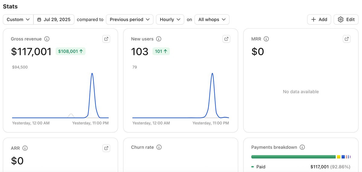Click Yesterday, 11:00 PM label under Gross revenue
The height and width of the screenshot is (172, 362).
point(91,123)
